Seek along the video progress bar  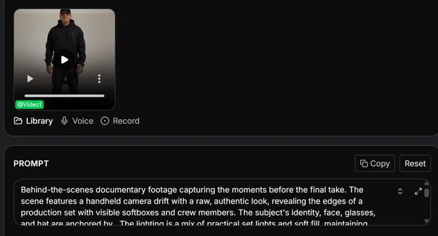click(64, 95)
